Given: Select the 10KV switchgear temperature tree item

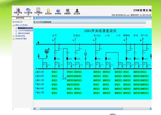Looking at the screenshot, I should pos(26,31).
